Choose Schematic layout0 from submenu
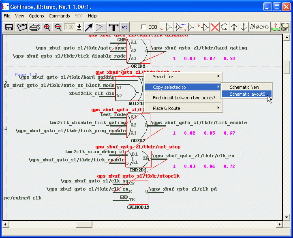Screen dimensions: 293x238 point(247,94)
